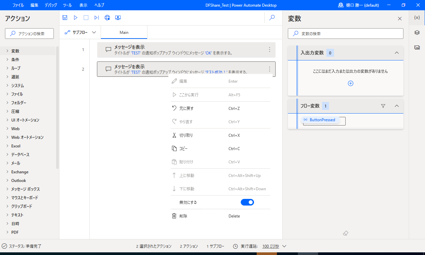Click the copy icon in context menu
Viewport: 425px width, 255px height.
[x=174, y=148]
